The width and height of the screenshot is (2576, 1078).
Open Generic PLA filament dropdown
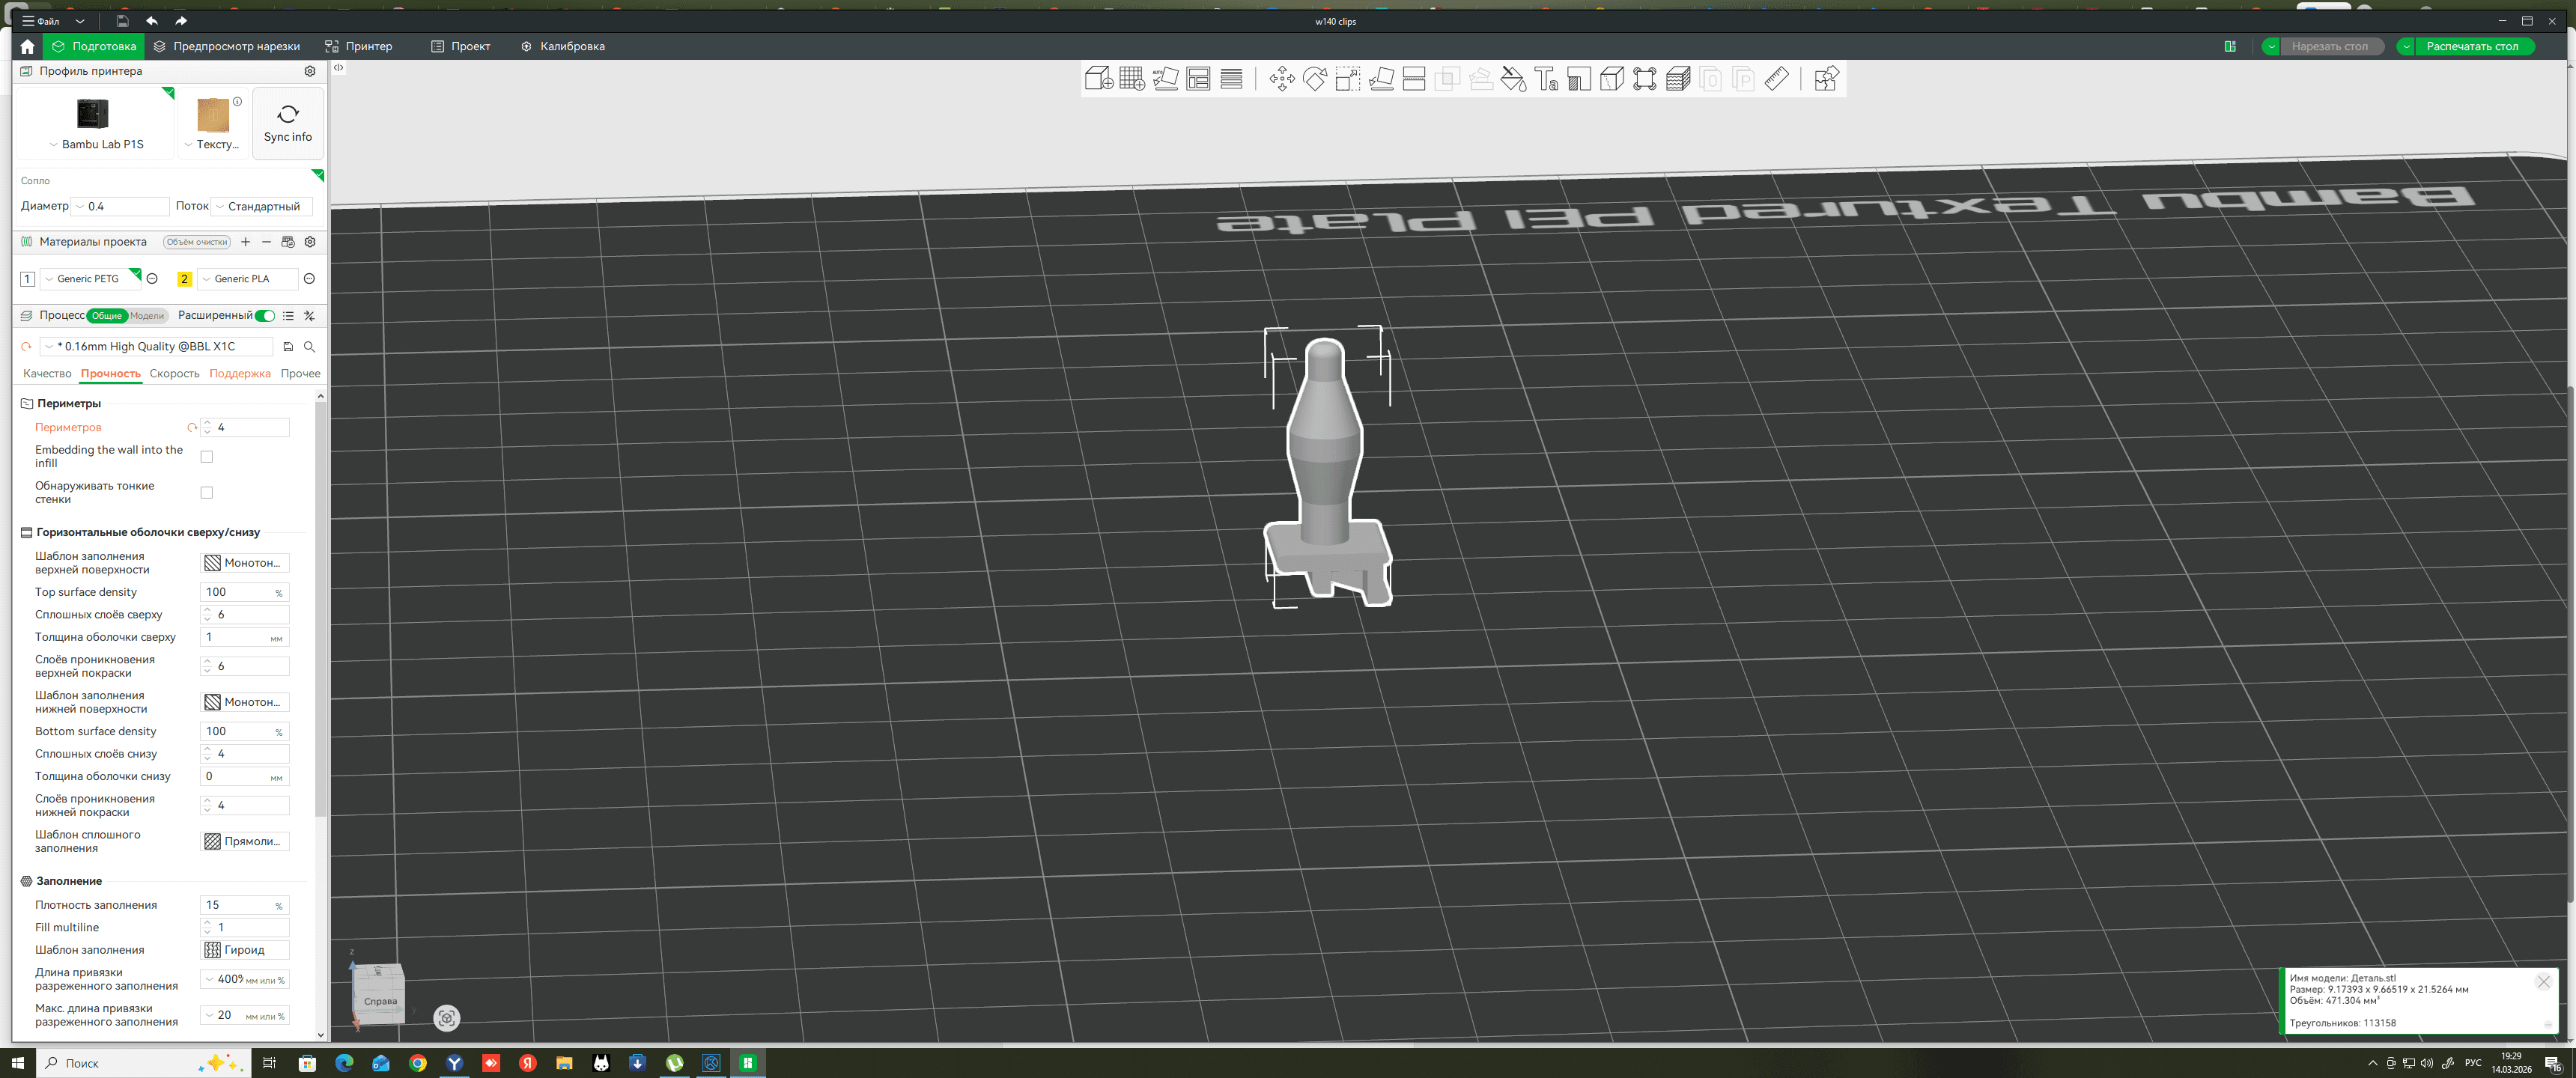tap(248, 279)
